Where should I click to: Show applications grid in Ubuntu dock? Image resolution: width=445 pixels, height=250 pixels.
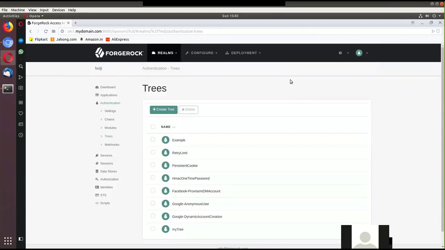click(8, 241)
